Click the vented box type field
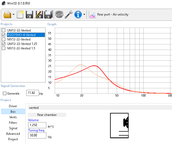 (x=100, y=108)
